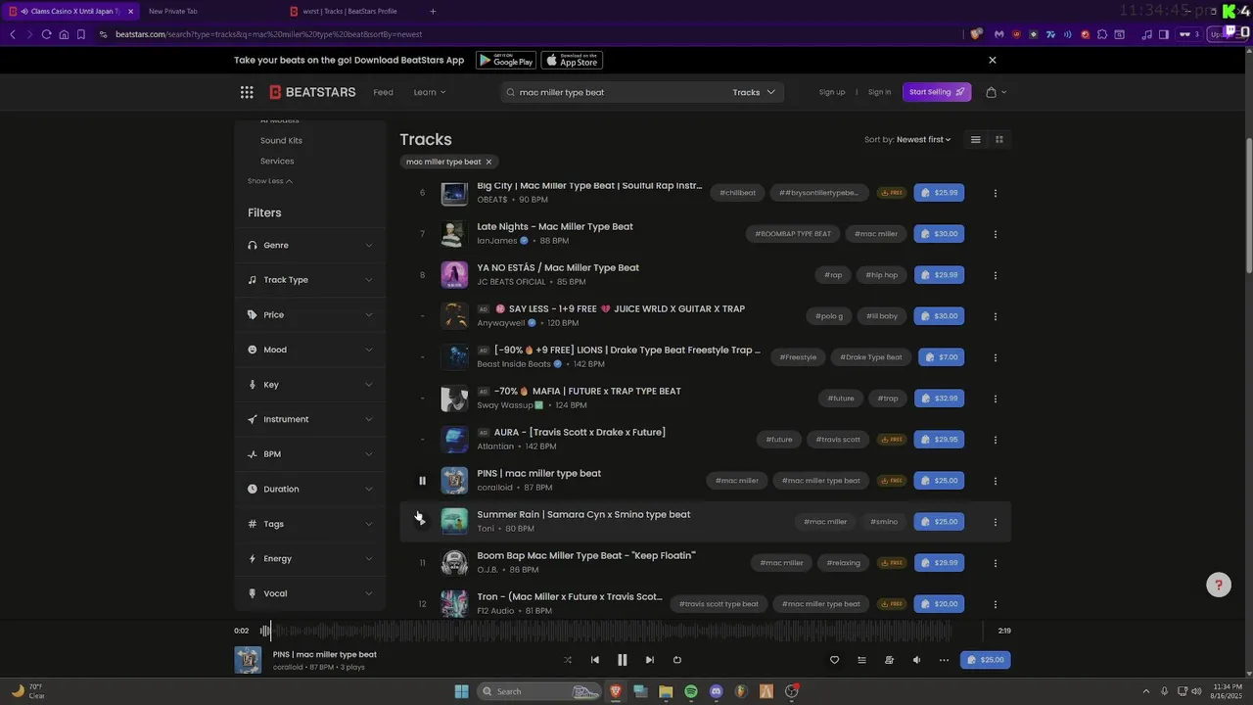Viewport: 1253px width, 705px height.
Task: Shuffle tracks in the player bar
Action: (x=568, y=660)
